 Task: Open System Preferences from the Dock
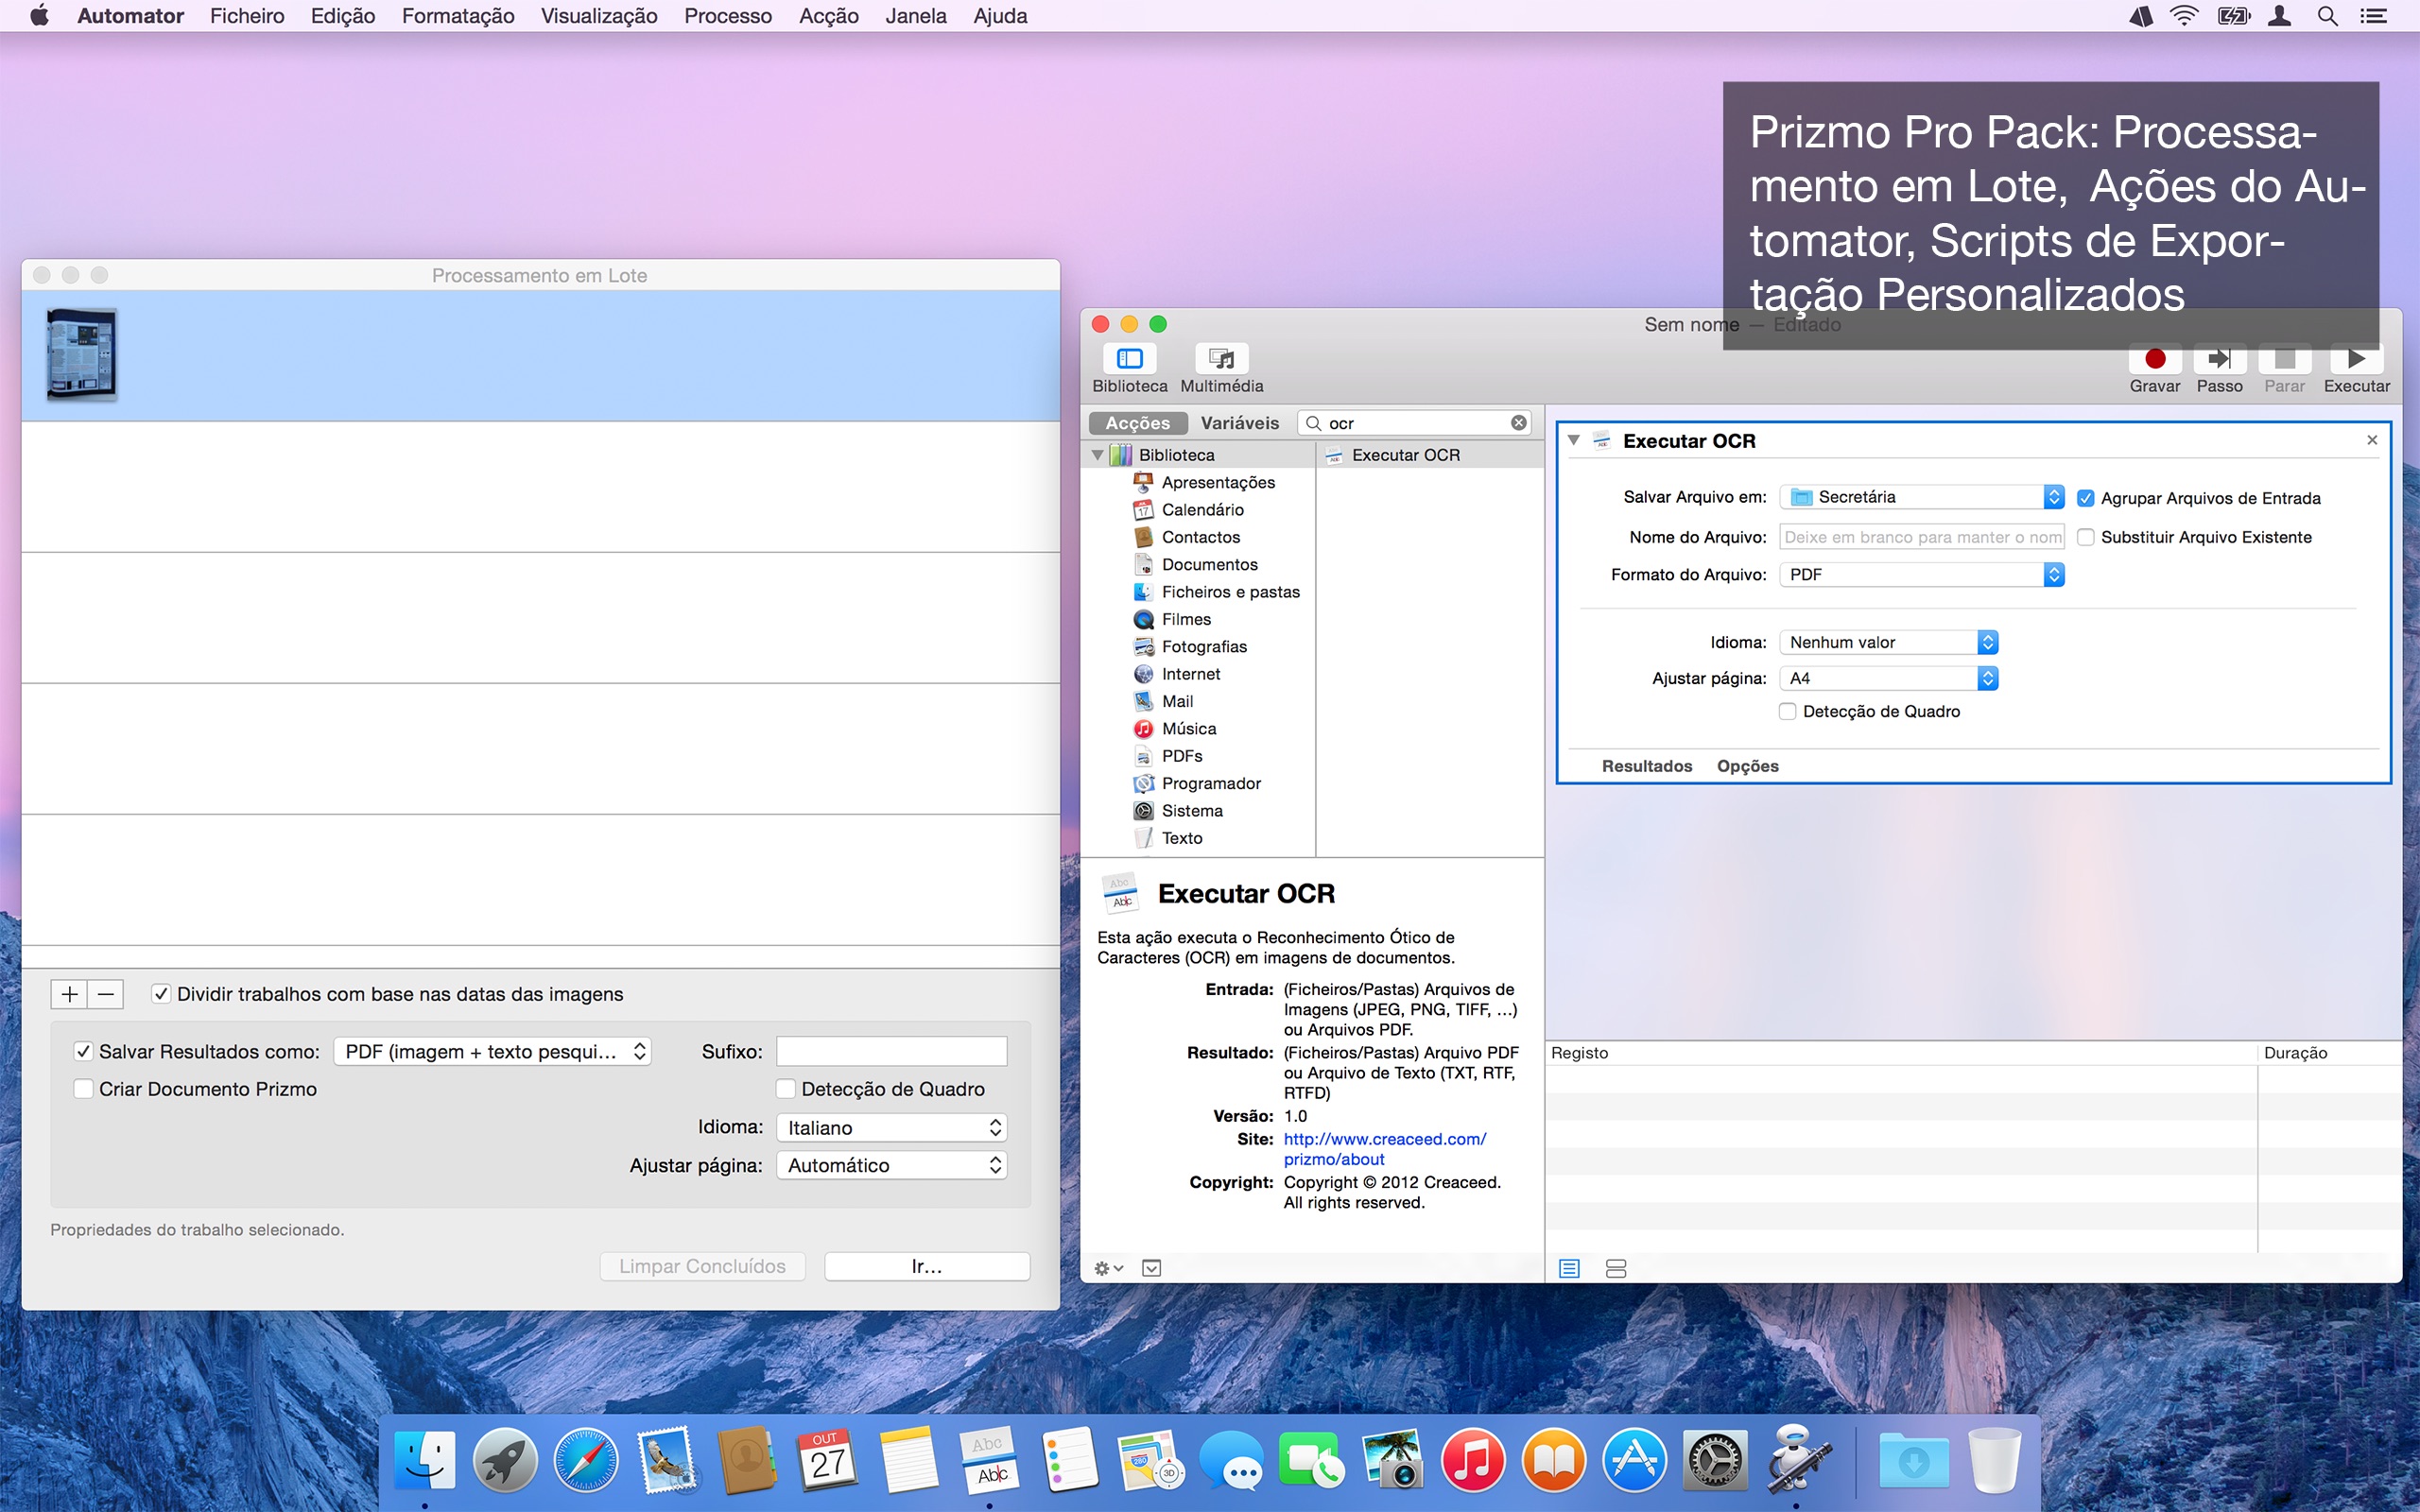tap(1714, 1461)
